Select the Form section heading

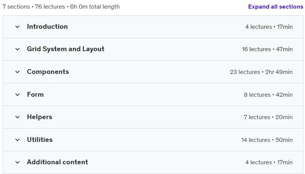[x=35, y=94]
